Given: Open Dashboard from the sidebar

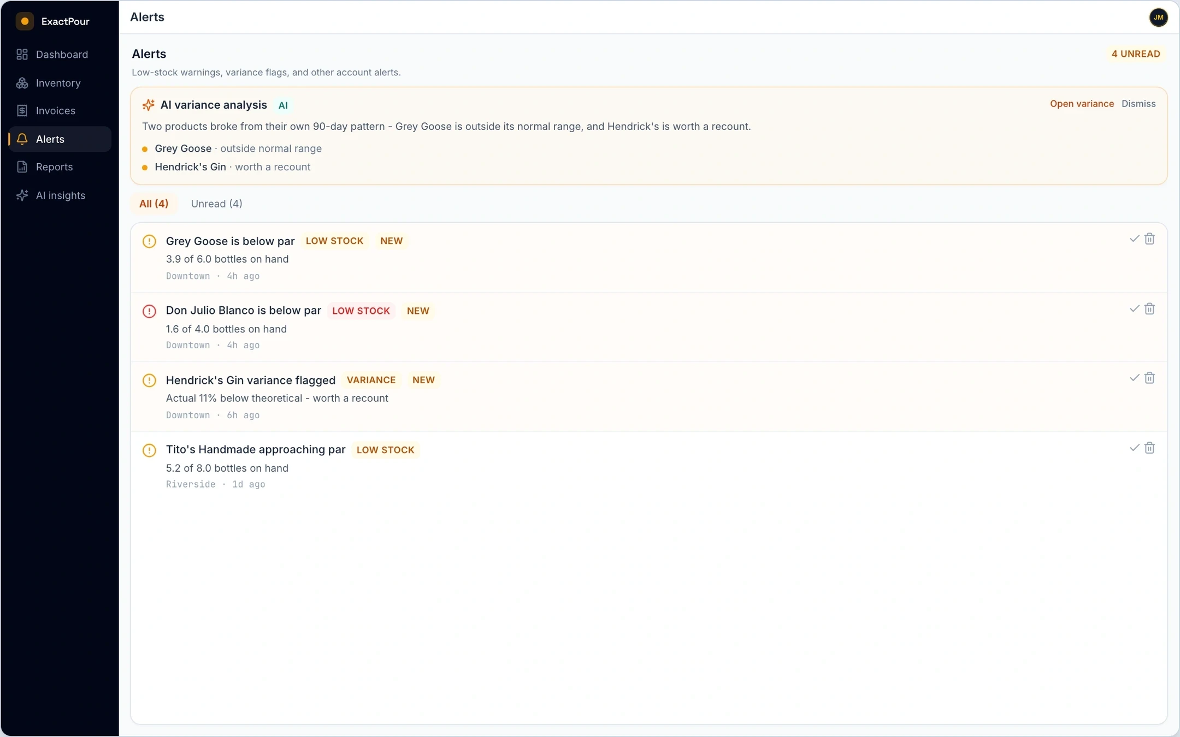Looking at the screenshot, I should (60, 55).
